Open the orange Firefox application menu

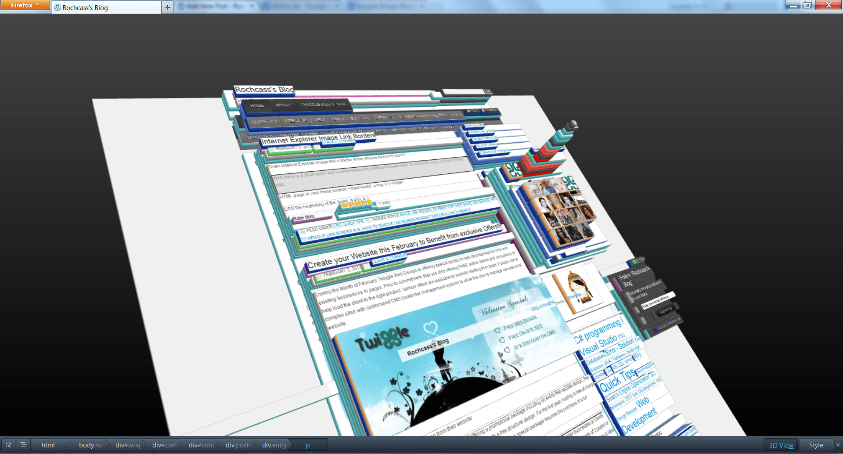pos(25,5)
